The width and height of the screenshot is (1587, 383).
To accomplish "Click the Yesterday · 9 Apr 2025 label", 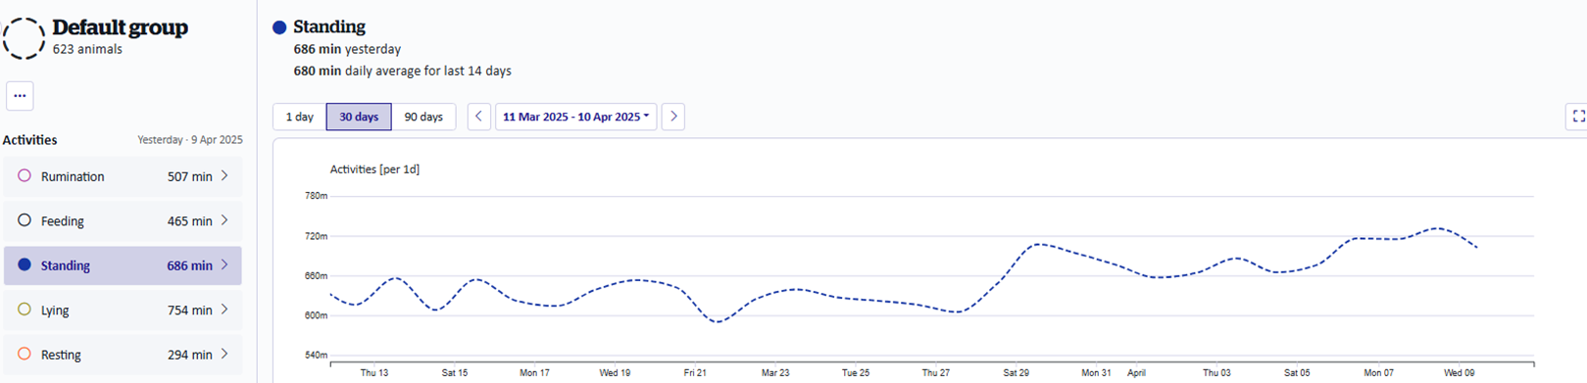I will click(190, 140).
